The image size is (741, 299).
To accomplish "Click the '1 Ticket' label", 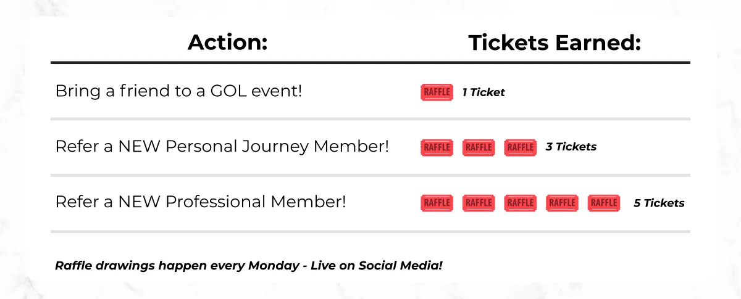I will [484, 92].
